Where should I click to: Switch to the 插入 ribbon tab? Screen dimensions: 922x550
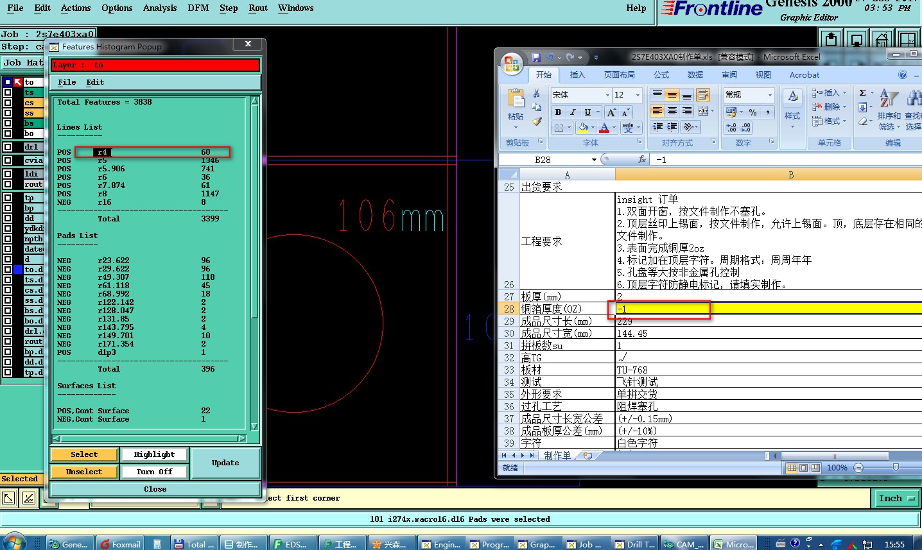coord(577,75)
